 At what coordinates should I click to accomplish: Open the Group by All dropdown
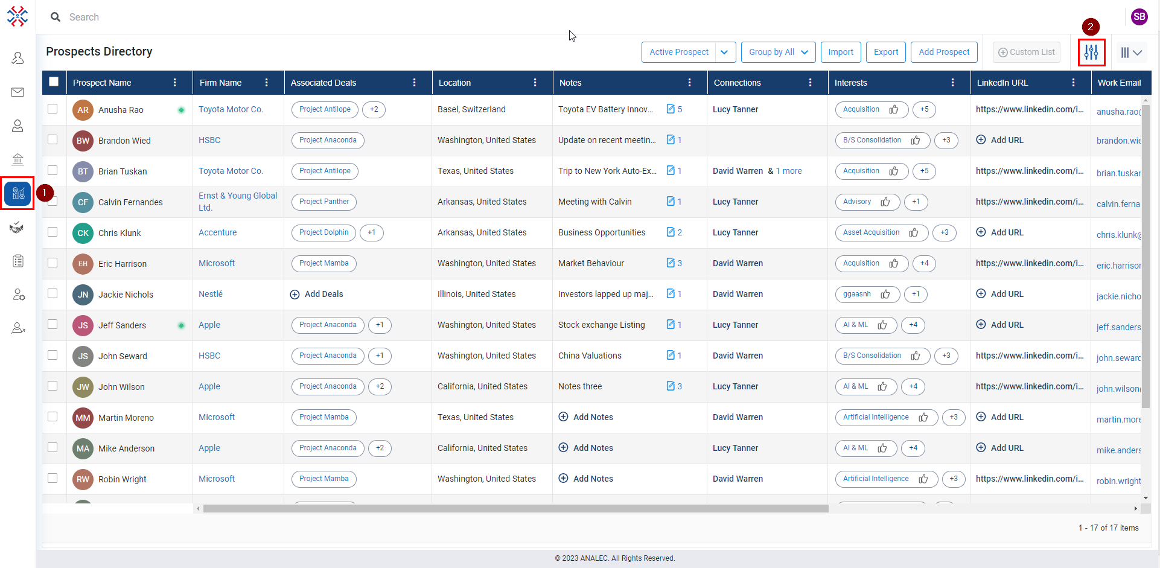tap(779, 53)
